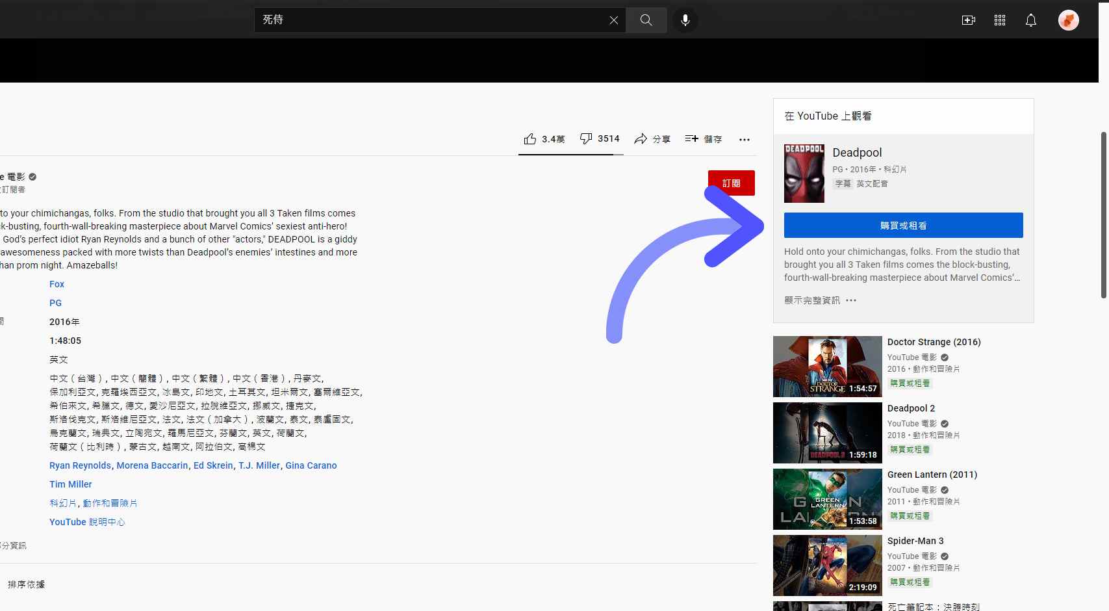This screenshot has height=611, width=1109.
Task: Open the Create video icon in the header
Action: click(968, 20)
